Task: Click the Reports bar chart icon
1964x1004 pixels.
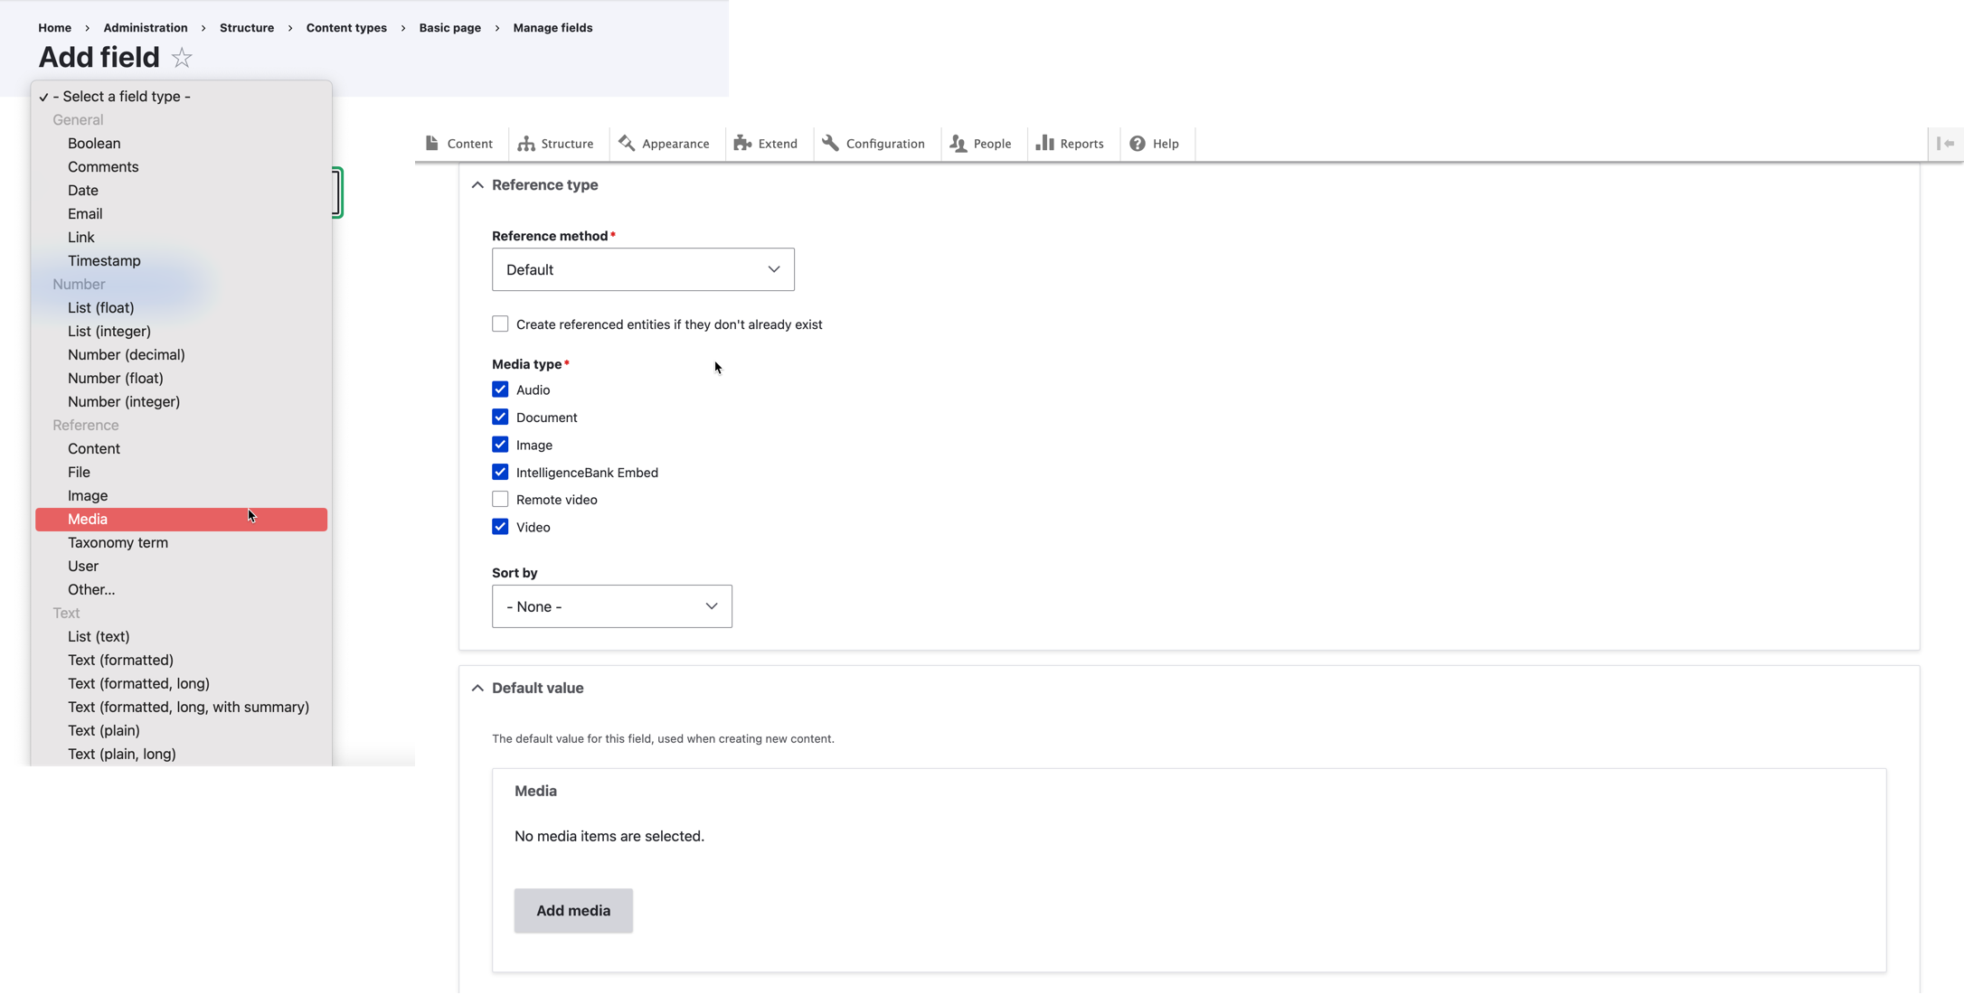Action: pyautogui.click(x=1044, y=143)
